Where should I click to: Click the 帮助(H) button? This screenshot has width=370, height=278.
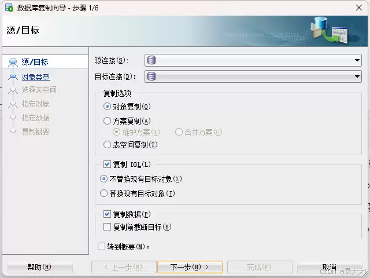(x=40, y=267)
